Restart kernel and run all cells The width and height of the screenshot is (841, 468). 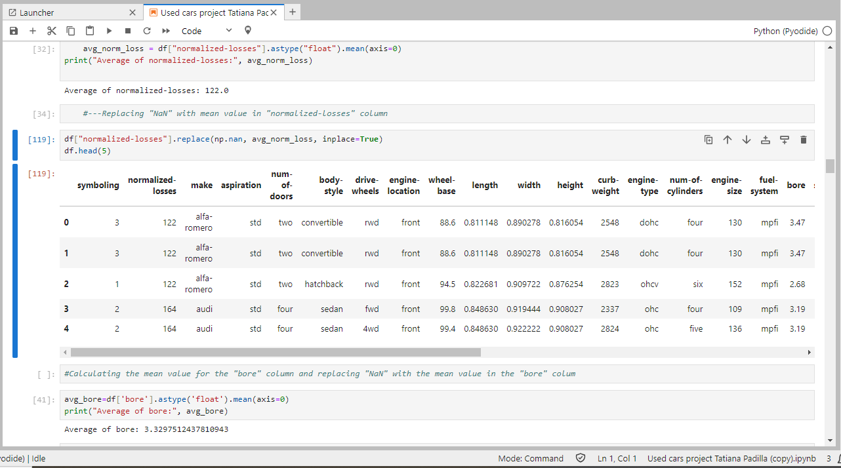click(166, 31)
